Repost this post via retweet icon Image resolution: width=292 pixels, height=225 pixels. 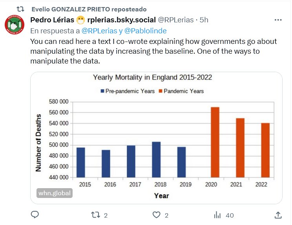(94, 215)
